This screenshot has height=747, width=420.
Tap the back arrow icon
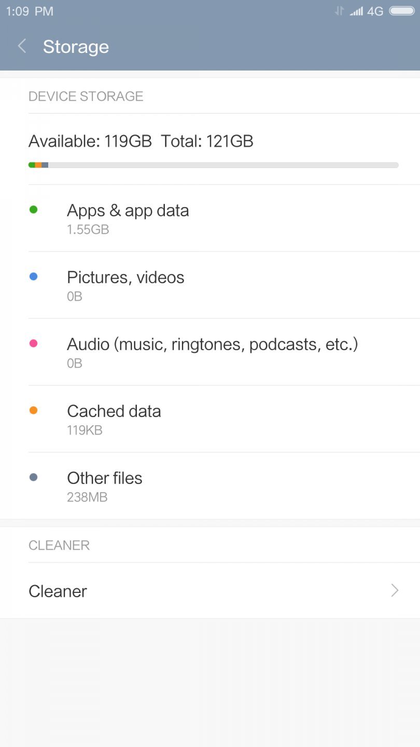click(x=22, y=46)
